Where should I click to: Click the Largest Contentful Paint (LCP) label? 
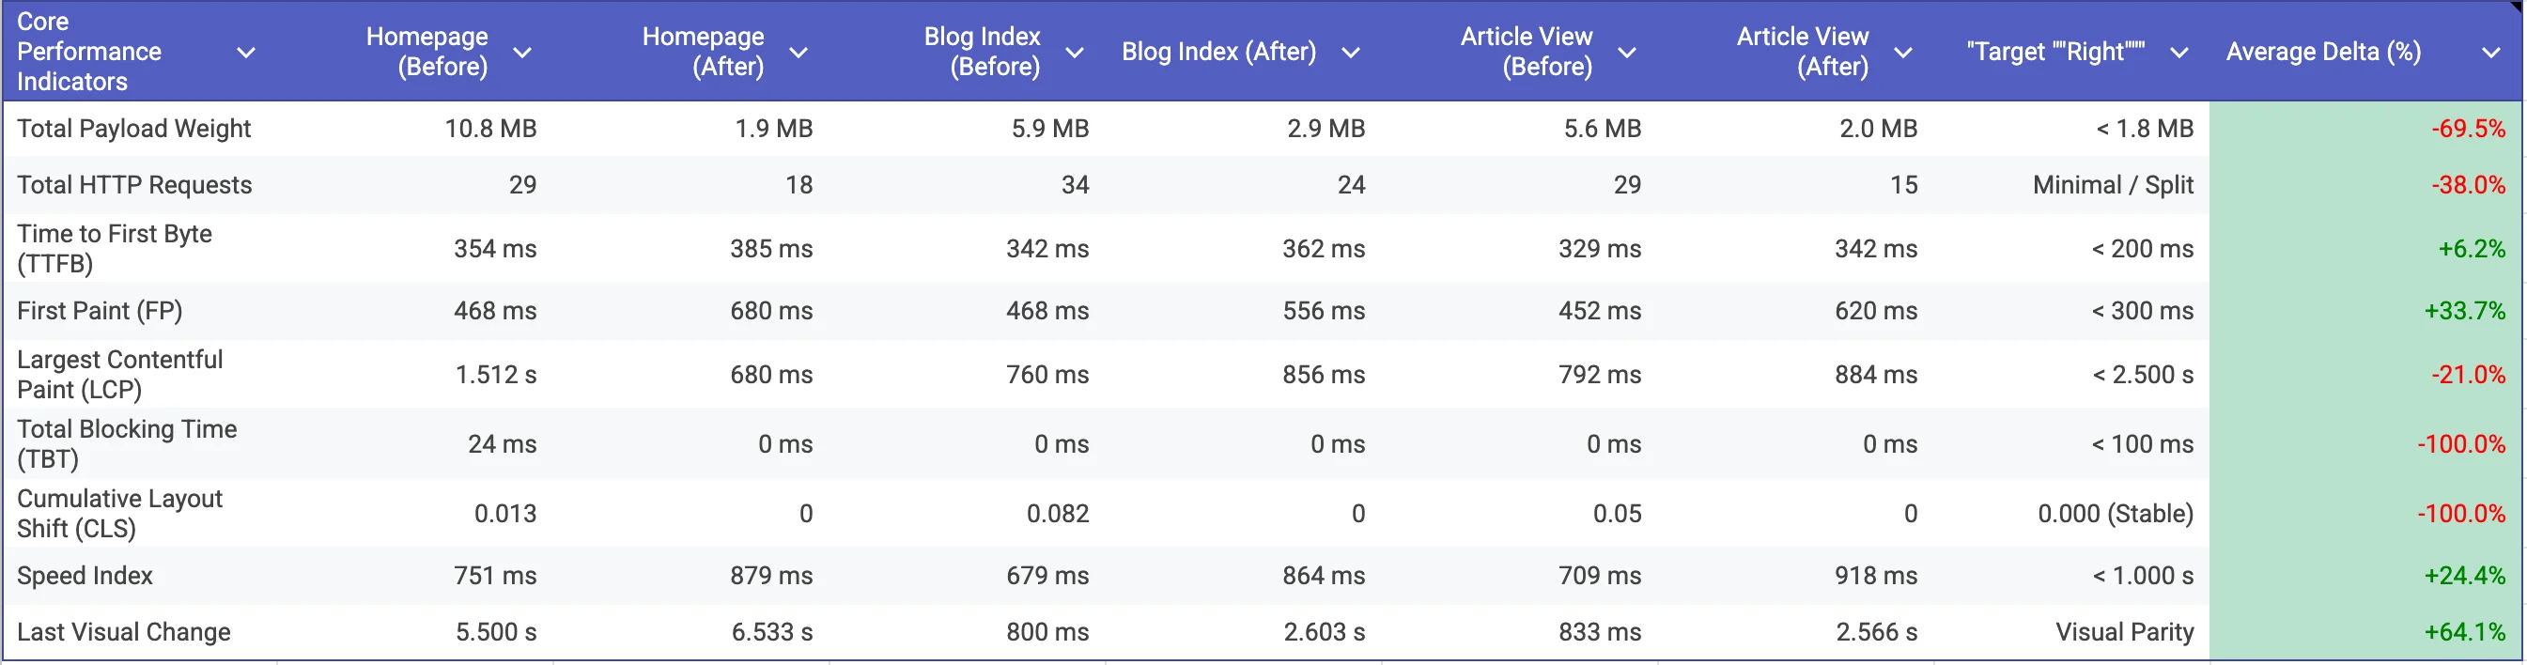pyautogui.click(x=120, y=374)
